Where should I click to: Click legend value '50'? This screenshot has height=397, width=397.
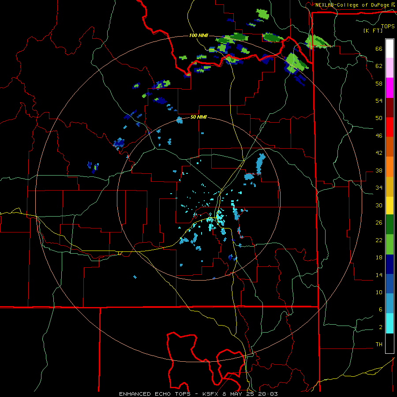[379, 118]
